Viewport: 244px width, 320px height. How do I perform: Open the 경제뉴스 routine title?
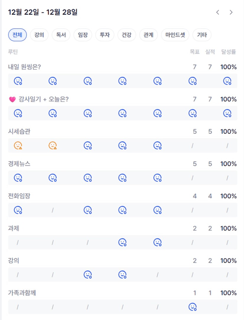click(19, 164)
